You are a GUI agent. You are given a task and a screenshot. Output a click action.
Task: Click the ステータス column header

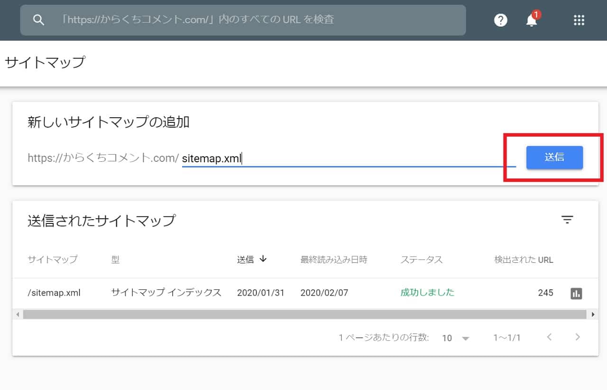(x=421, y=260)
